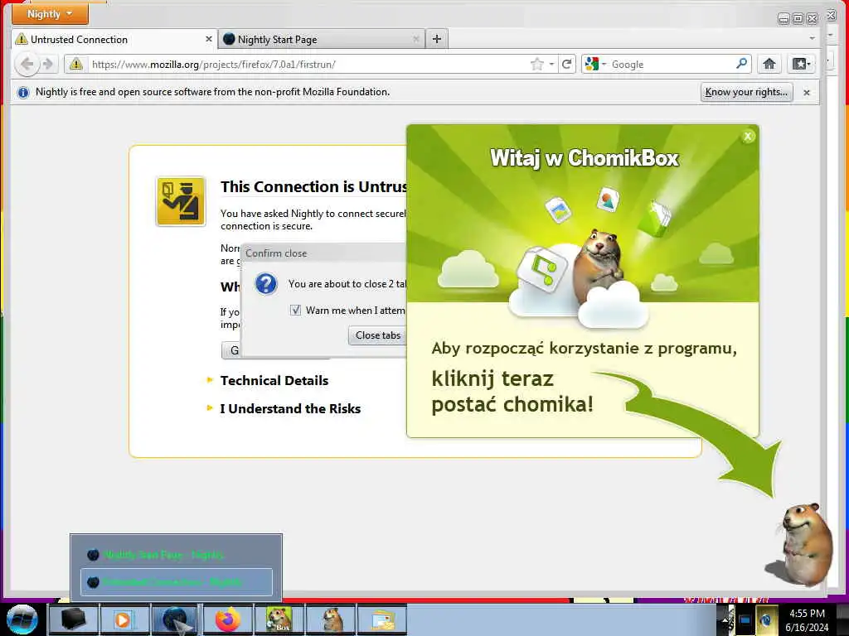The width and height of the screenshot is (849, 636).
Task: Switch to the Untrusted Connection tab
Action: tap(114, 40)
